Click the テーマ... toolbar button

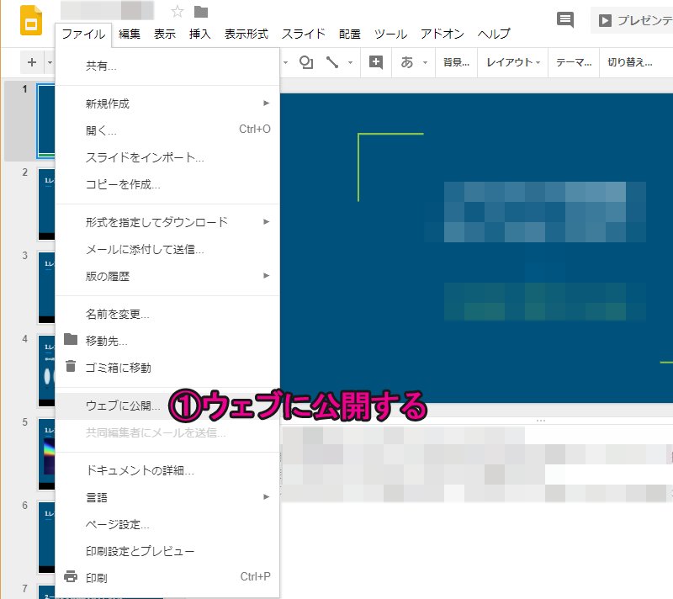[x=574, y=62]
